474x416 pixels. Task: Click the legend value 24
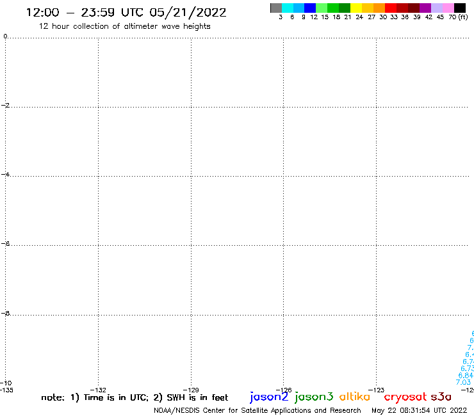tap(359, 17)
